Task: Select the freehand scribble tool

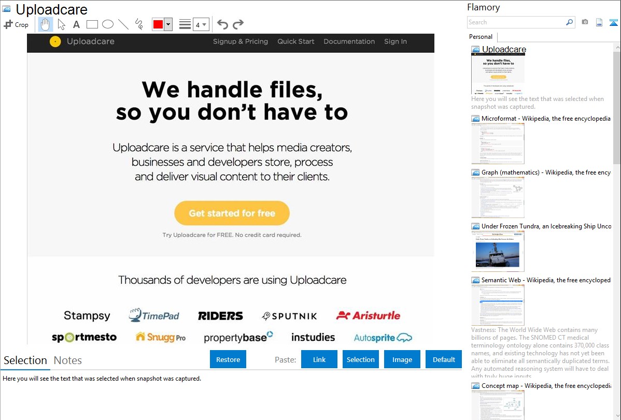Action: click(139, 24)
